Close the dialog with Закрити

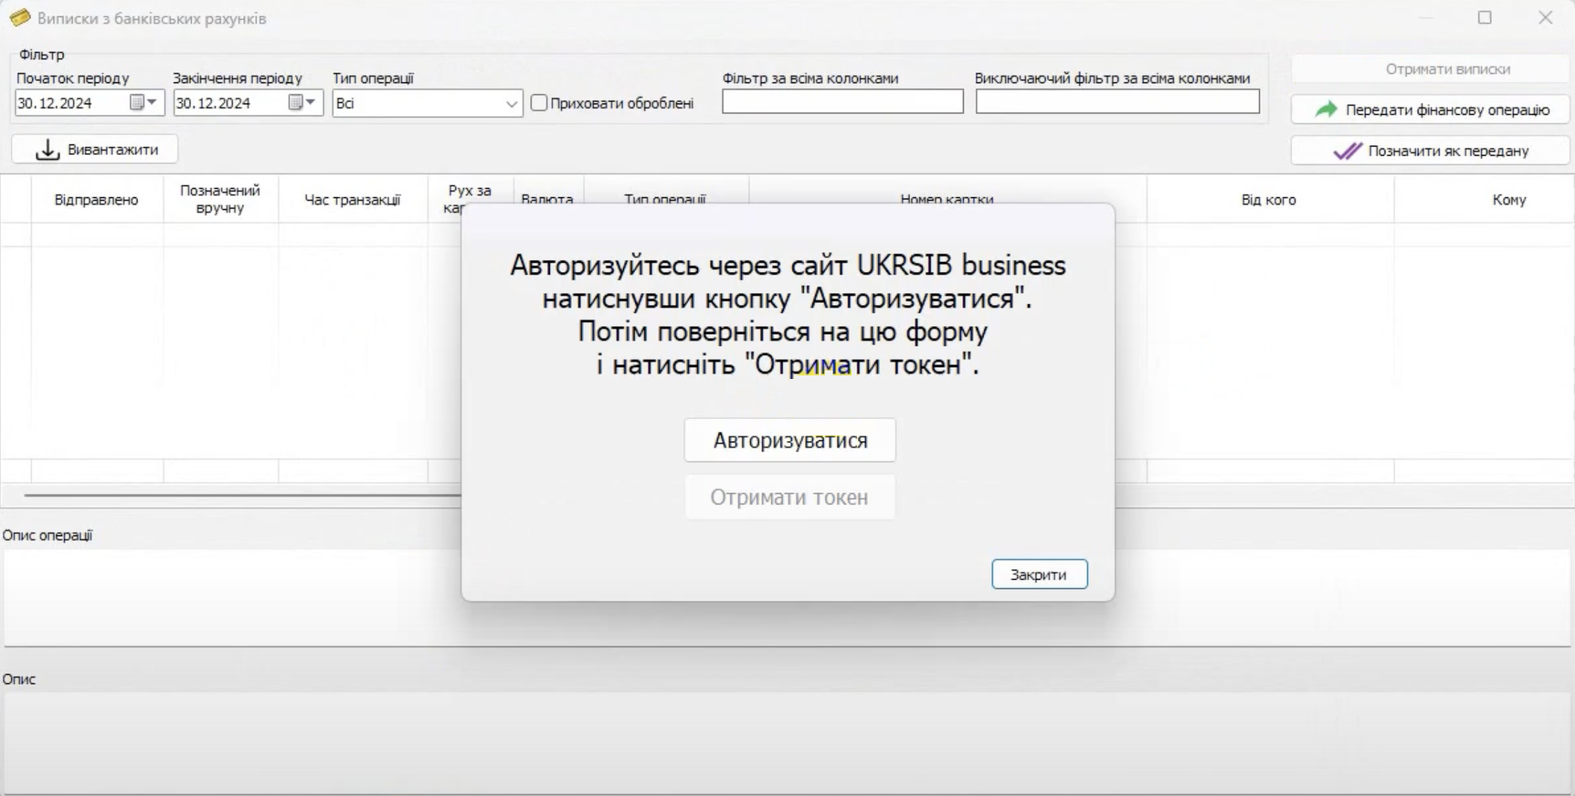point(1038,574)
